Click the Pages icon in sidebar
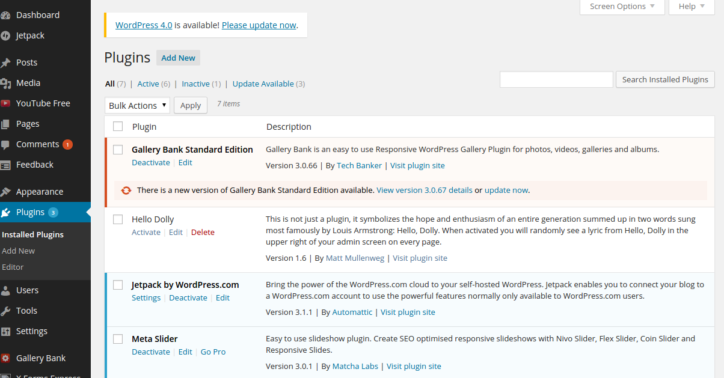Viewport: 724px width, 378px height. [5, 124]
